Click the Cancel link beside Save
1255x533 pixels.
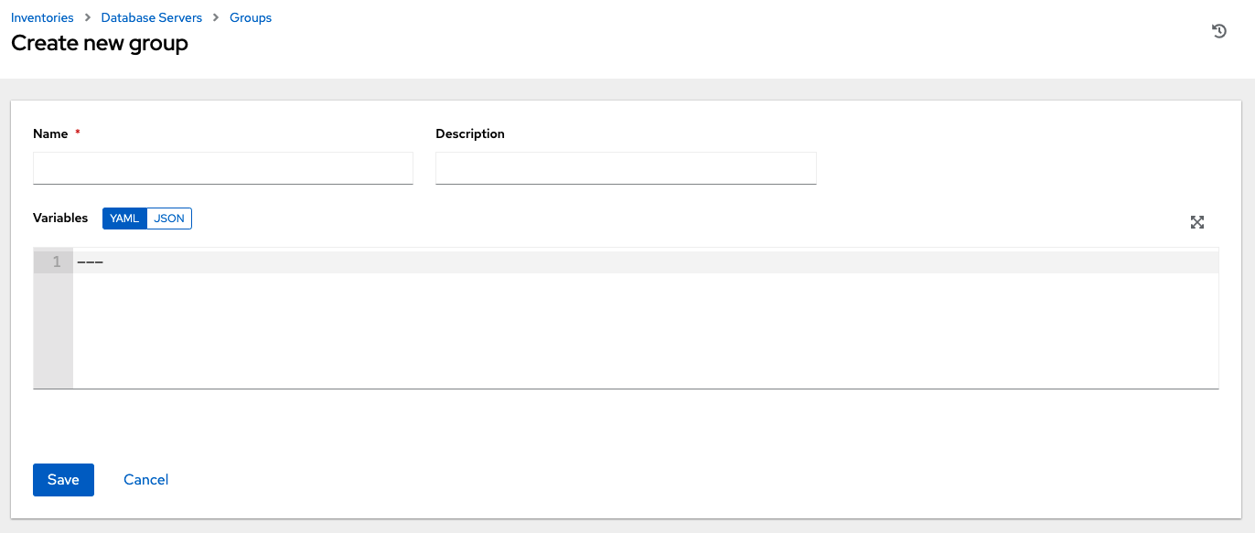145,479
